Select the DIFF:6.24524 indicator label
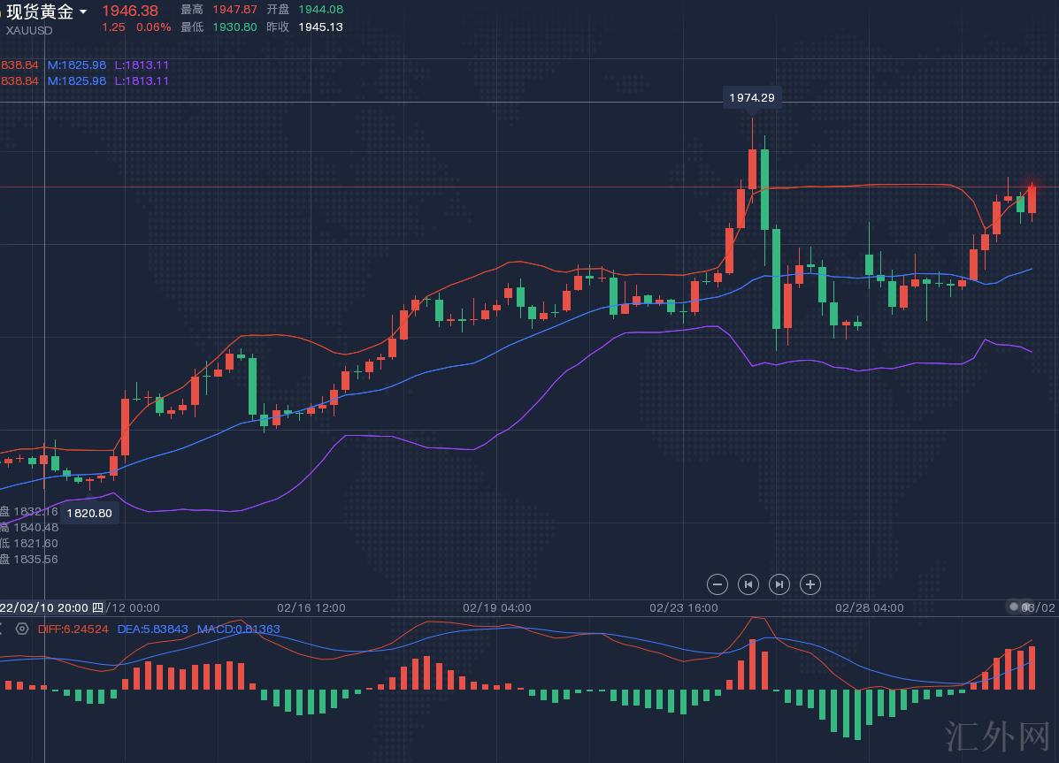The width and height of the screenshot is (1059, 763). (x=73, y=629)
